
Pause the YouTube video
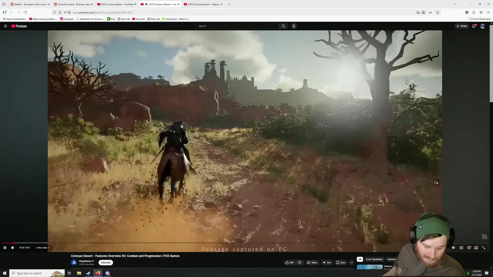tap(5, 248)
